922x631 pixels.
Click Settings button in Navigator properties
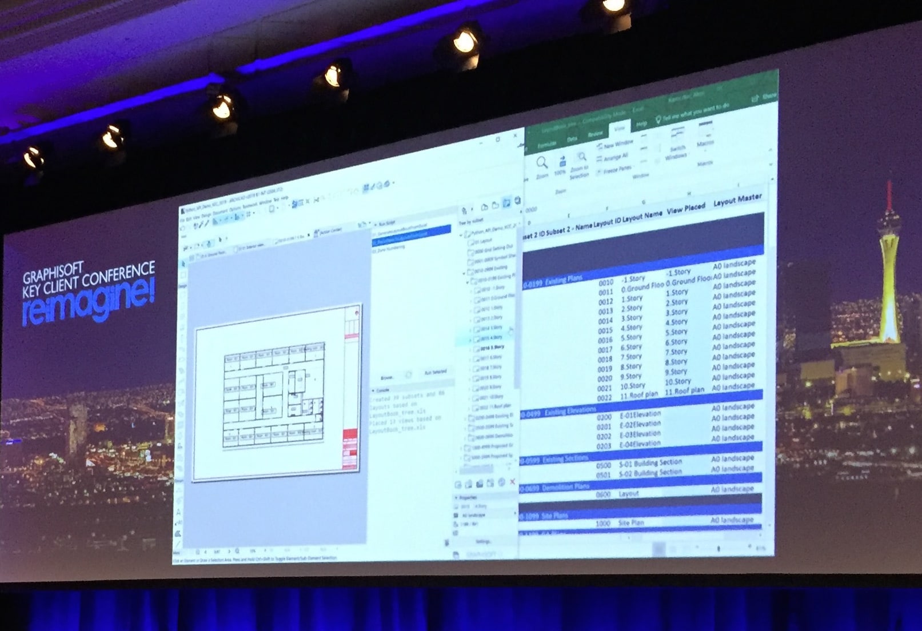tap(483, 541)
